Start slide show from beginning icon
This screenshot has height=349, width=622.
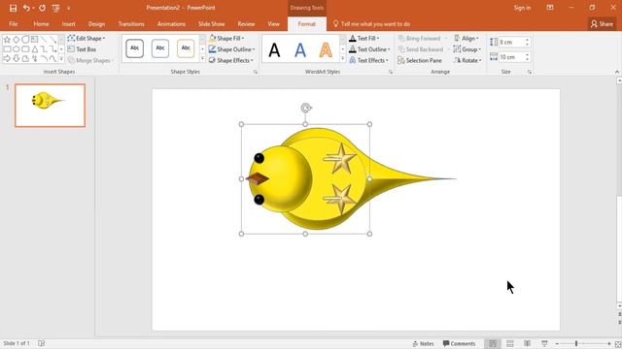coord(55,8)
